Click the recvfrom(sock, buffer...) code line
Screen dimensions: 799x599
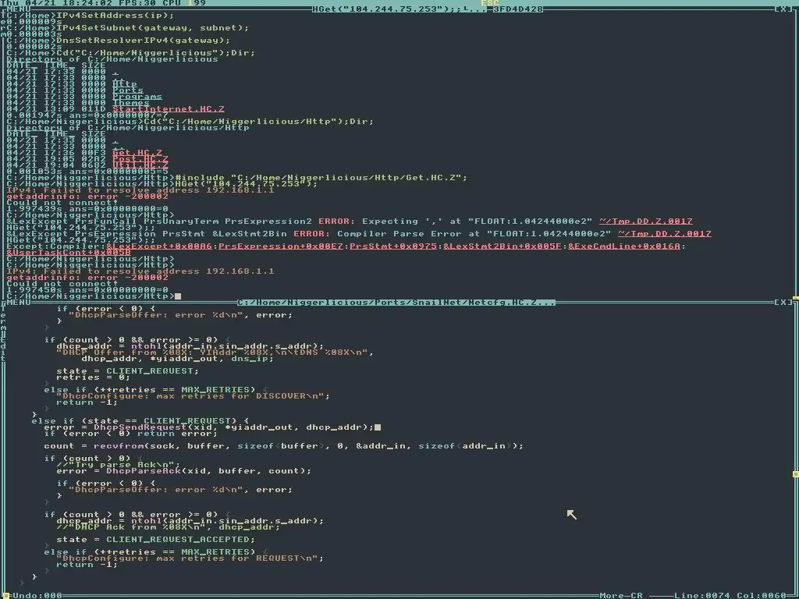[283, 446]
